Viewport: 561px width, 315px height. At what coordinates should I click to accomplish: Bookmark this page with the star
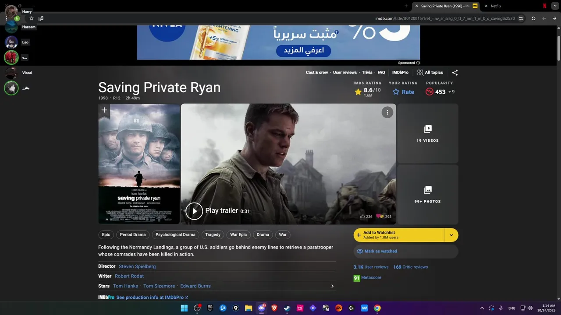click(32, 18)
